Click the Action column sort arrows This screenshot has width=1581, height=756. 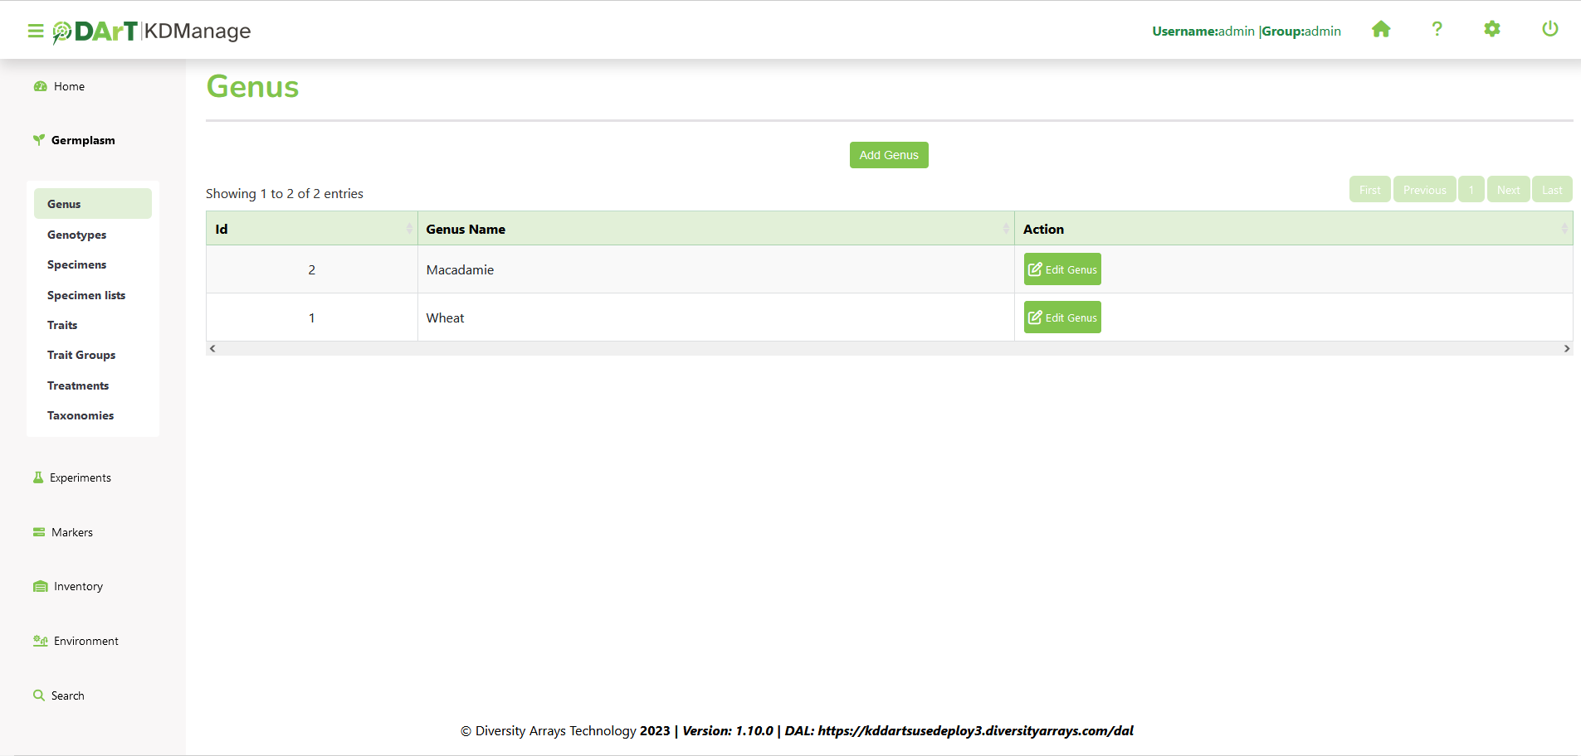(x=1564, y=229)
